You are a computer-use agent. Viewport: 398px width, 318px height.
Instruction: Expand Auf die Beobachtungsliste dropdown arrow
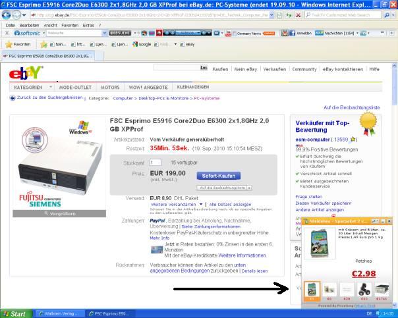249,188
